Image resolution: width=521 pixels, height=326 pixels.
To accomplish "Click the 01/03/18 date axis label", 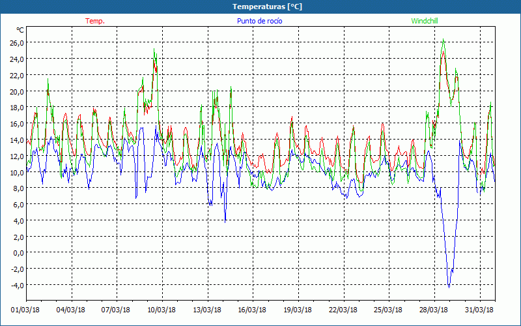I will 25,310.
